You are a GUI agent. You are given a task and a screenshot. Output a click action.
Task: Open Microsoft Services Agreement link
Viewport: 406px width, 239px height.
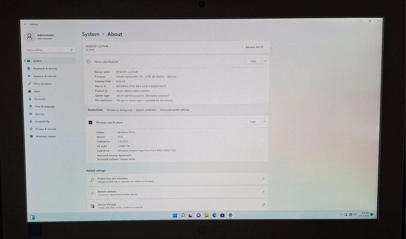pos(114,155)
